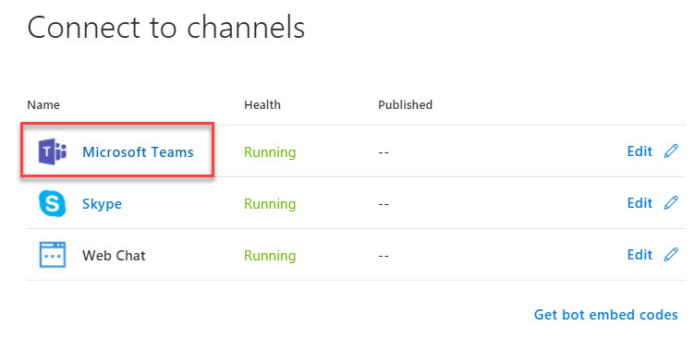Image resolution: width=695 pixels, height=338 pixels.
Task: Click the pencil icon in Web Chat row
Action: [671, 255]
